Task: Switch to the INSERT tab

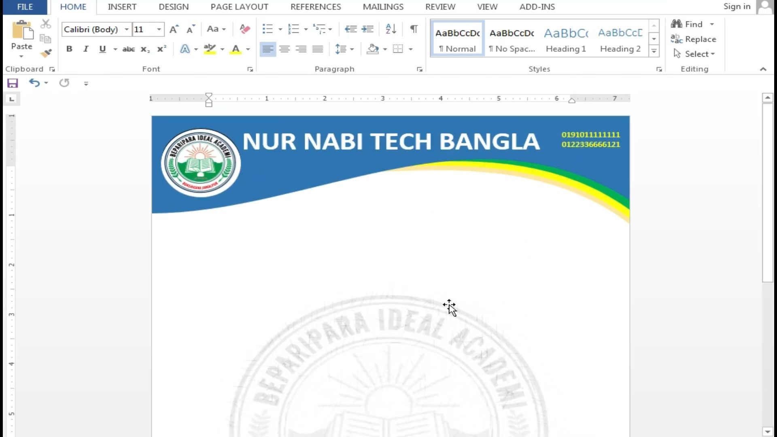Action: tap(122, 7)
